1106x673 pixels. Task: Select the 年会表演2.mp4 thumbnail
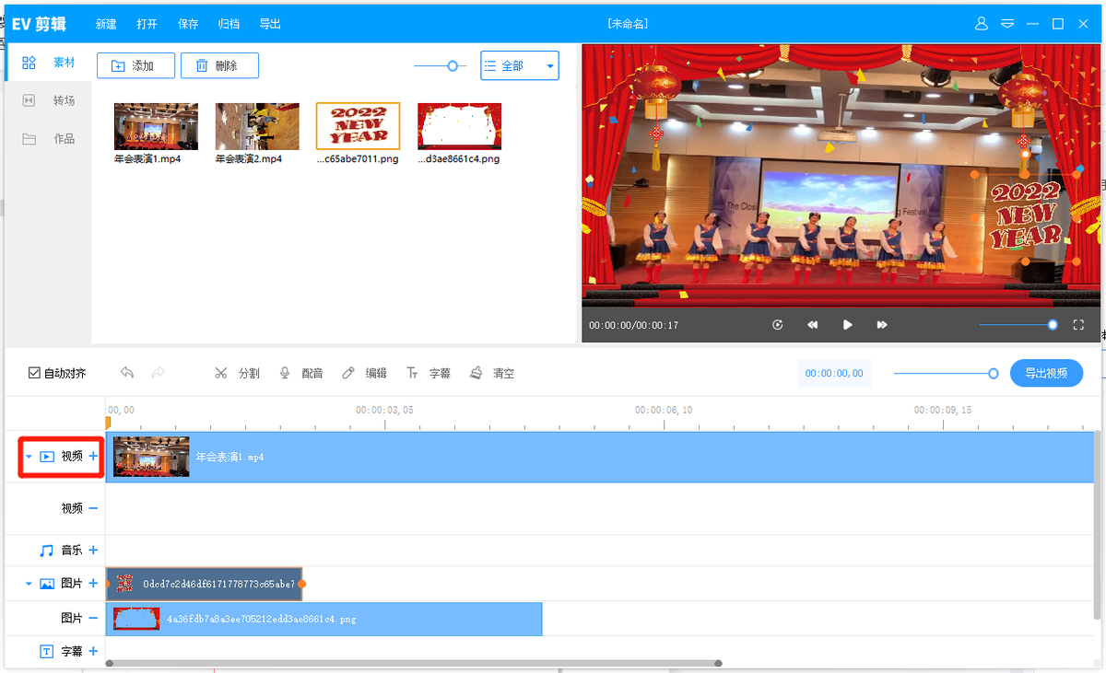pyautogui.click(x=257, y=126)
